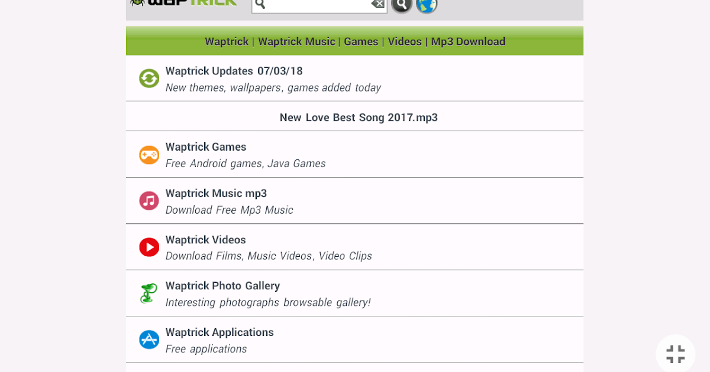Click 'Interesting photographs browsable gallery!' text

click(268, 303)
